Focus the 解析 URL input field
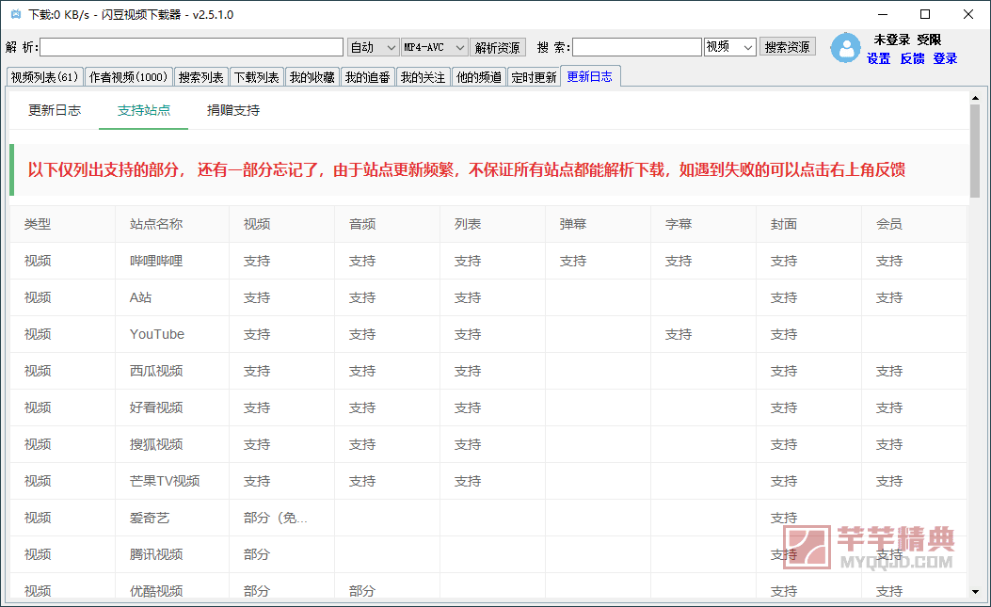991x607 pixels. pos(191,47)
